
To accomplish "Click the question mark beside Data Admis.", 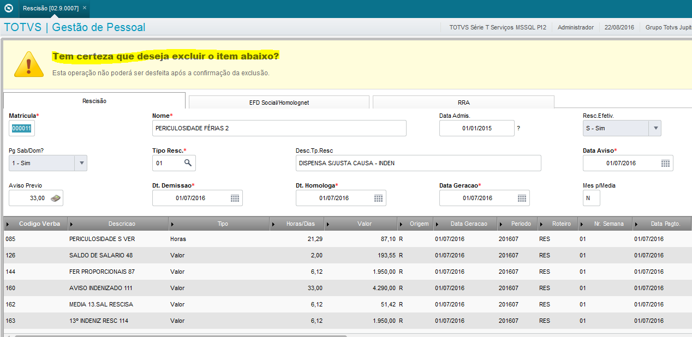I will pos(518,128).
